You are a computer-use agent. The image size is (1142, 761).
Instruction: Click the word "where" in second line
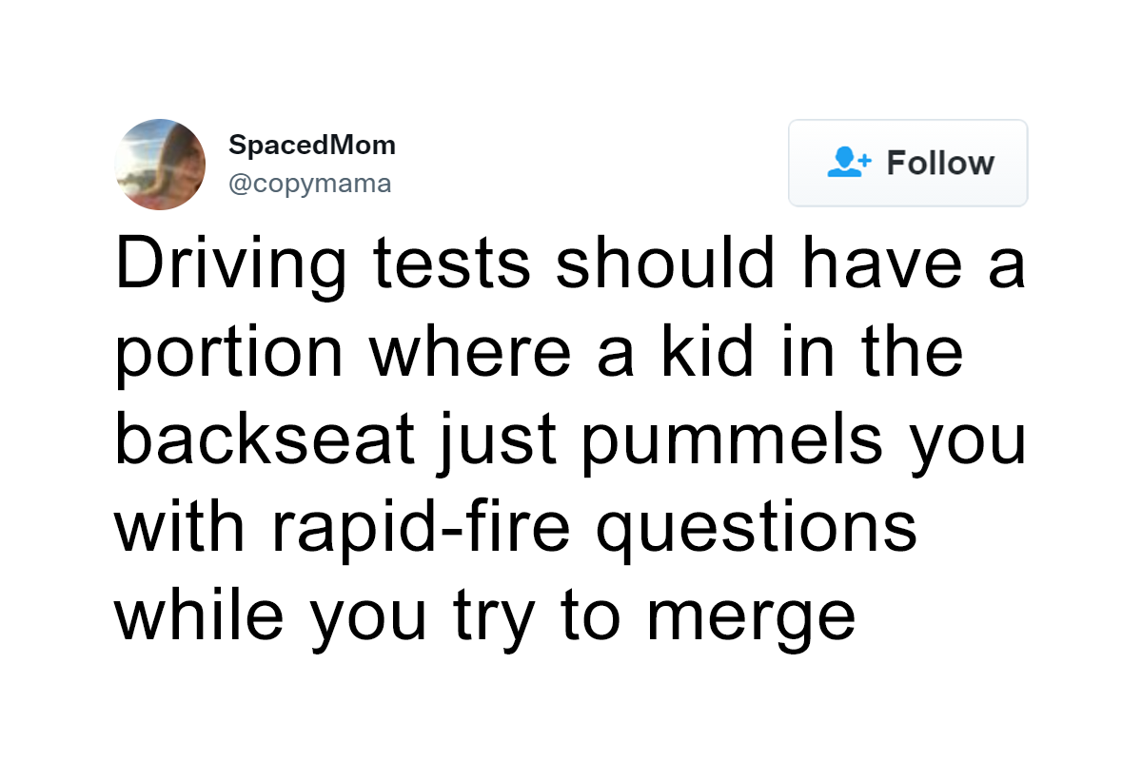coord(463,354)
